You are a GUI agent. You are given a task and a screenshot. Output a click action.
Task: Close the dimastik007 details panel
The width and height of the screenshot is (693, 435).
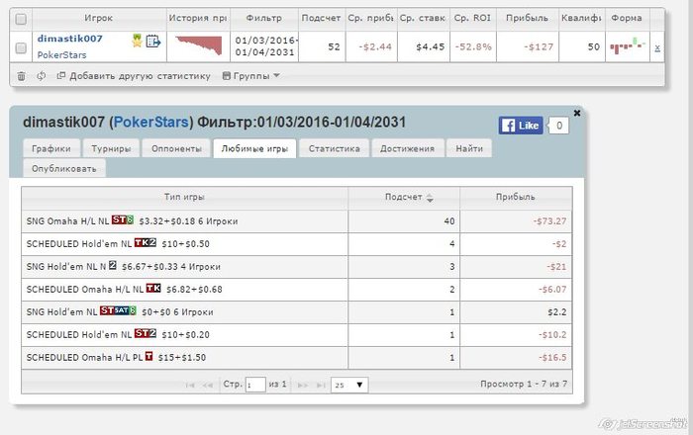[x=577, y=113]
